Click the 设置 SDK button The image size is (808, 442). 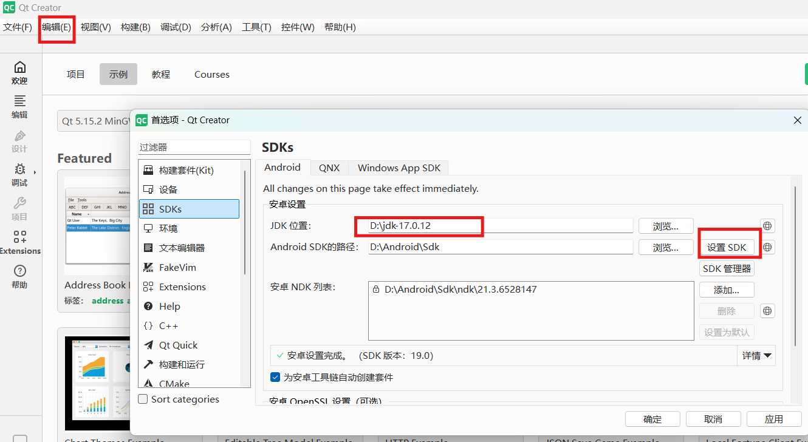coord(727,247)
